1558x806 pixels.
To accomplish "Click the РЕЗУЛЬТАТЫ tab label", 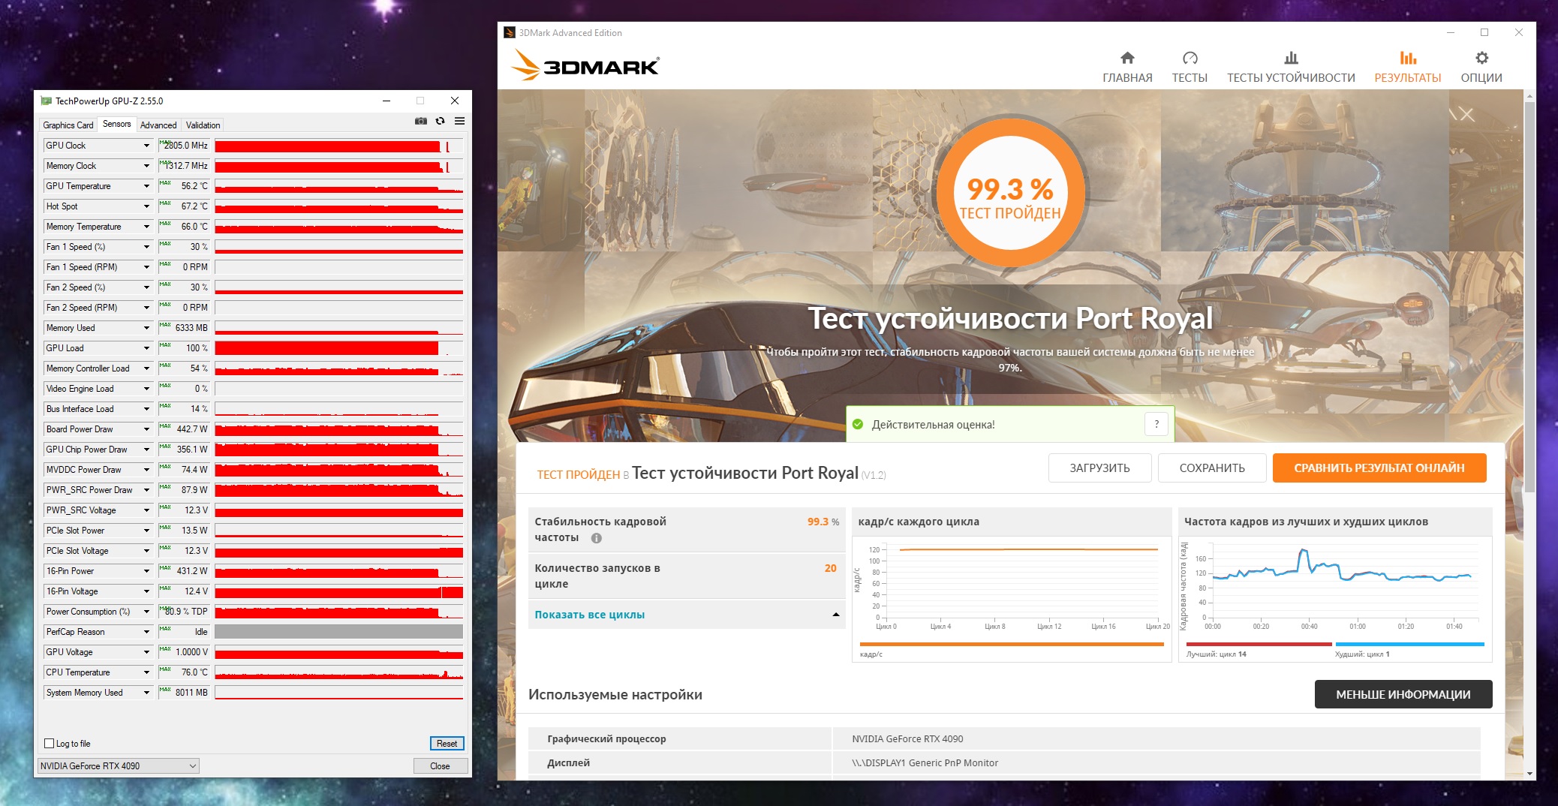I will coord(1408,78).
